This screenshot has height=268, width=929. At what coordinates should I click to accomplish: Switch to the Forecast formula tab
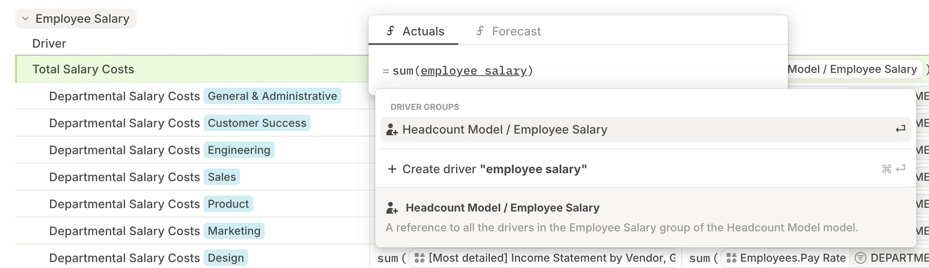(x=508, y=31)
